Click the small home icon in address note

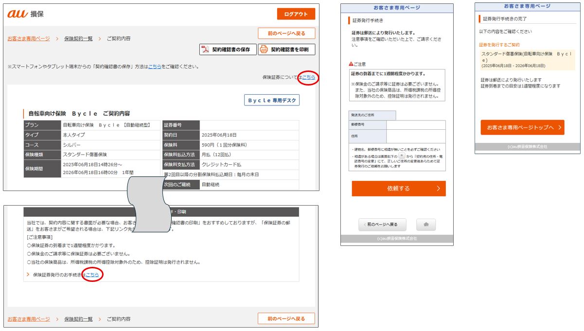coord(401,157)
